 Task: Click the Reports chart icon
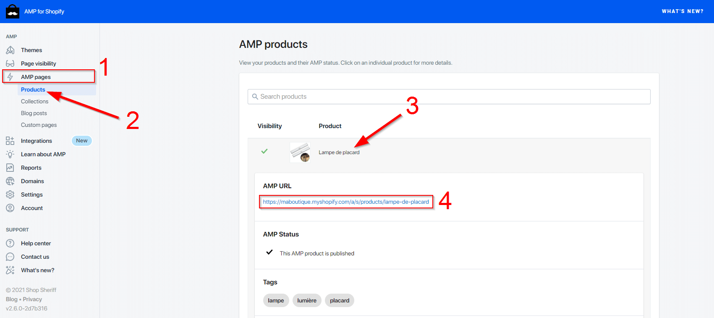10,168
